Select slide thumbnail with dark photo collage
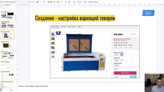164x92 pixels. pyautogui.click(x=7, y=45)
